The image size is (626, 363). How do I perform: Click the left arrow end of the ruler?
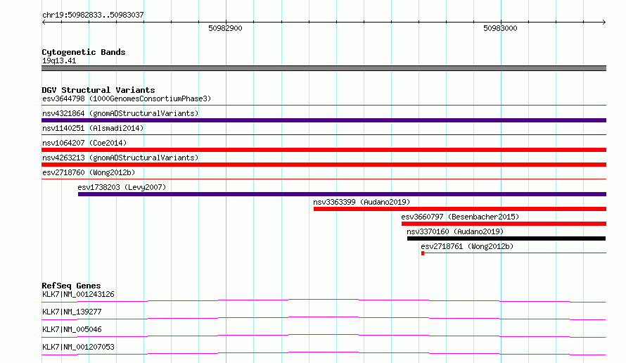coord(44,23)
